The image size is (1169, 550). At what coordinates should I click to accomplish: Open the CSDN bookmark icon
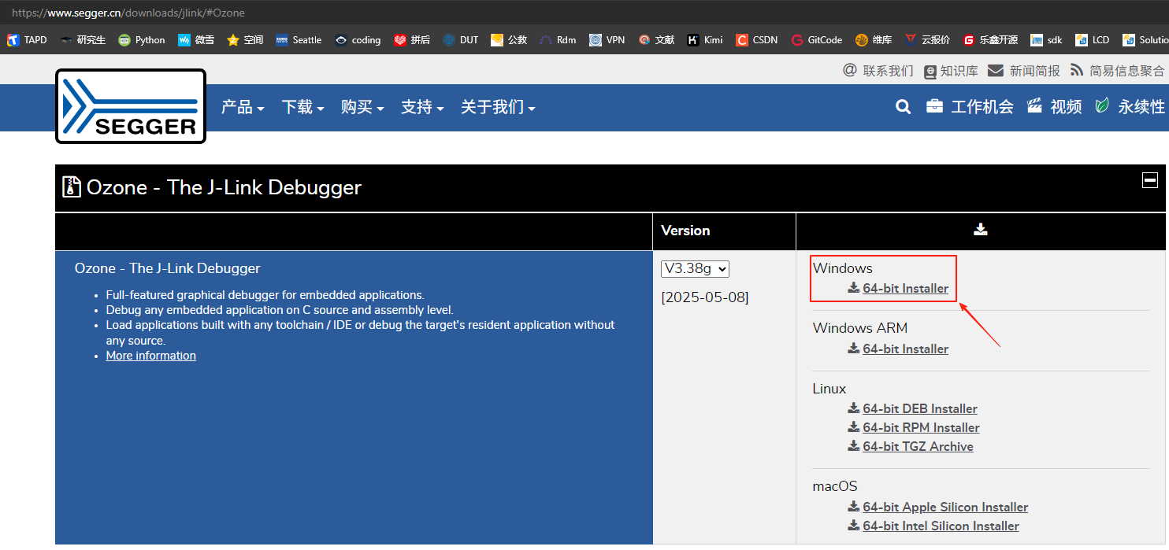pos(742,40)
